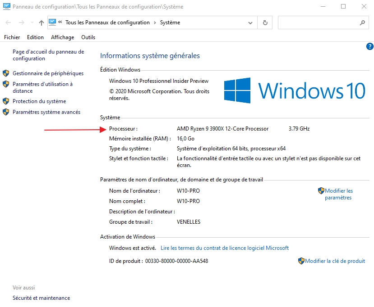Select the 'VENELLES' workgroup value
The height and width of the screenshot is (307, 374).
click(x=189, y=222)
